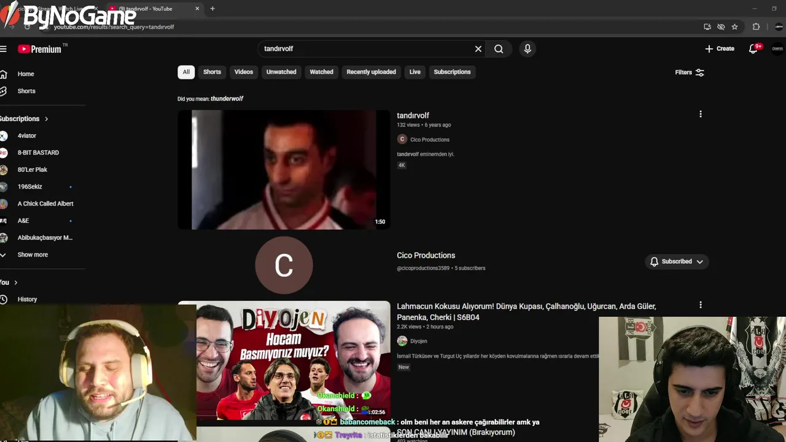The height and width of the screenshot is (442, 786).
Task: Open the Filters panel
Action: click(690, 72)
